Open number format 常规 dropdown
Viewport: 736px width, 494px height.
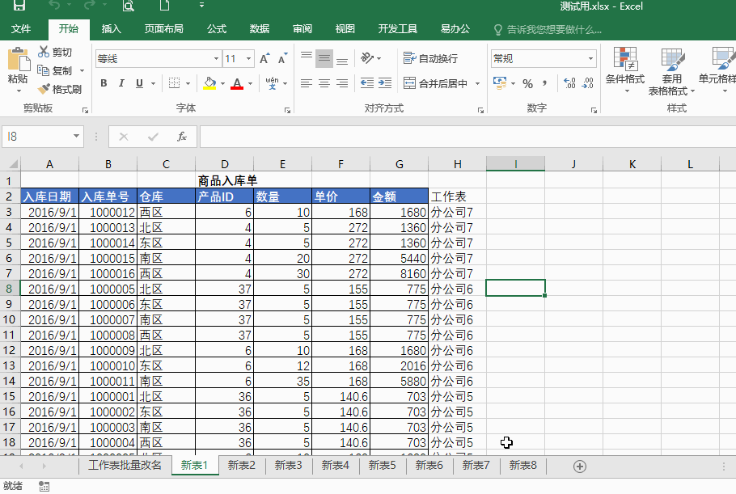[x=590, y=59]
